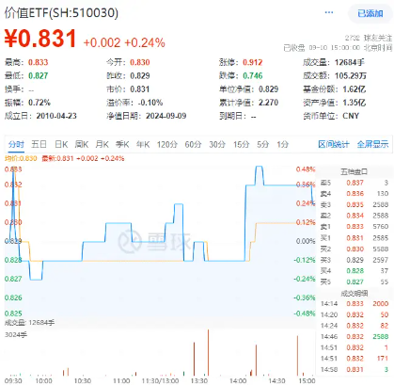The height and width of the screenshot is (386, 394).
Task: Select the 买5 order row at 0.827
Action: 355,282
